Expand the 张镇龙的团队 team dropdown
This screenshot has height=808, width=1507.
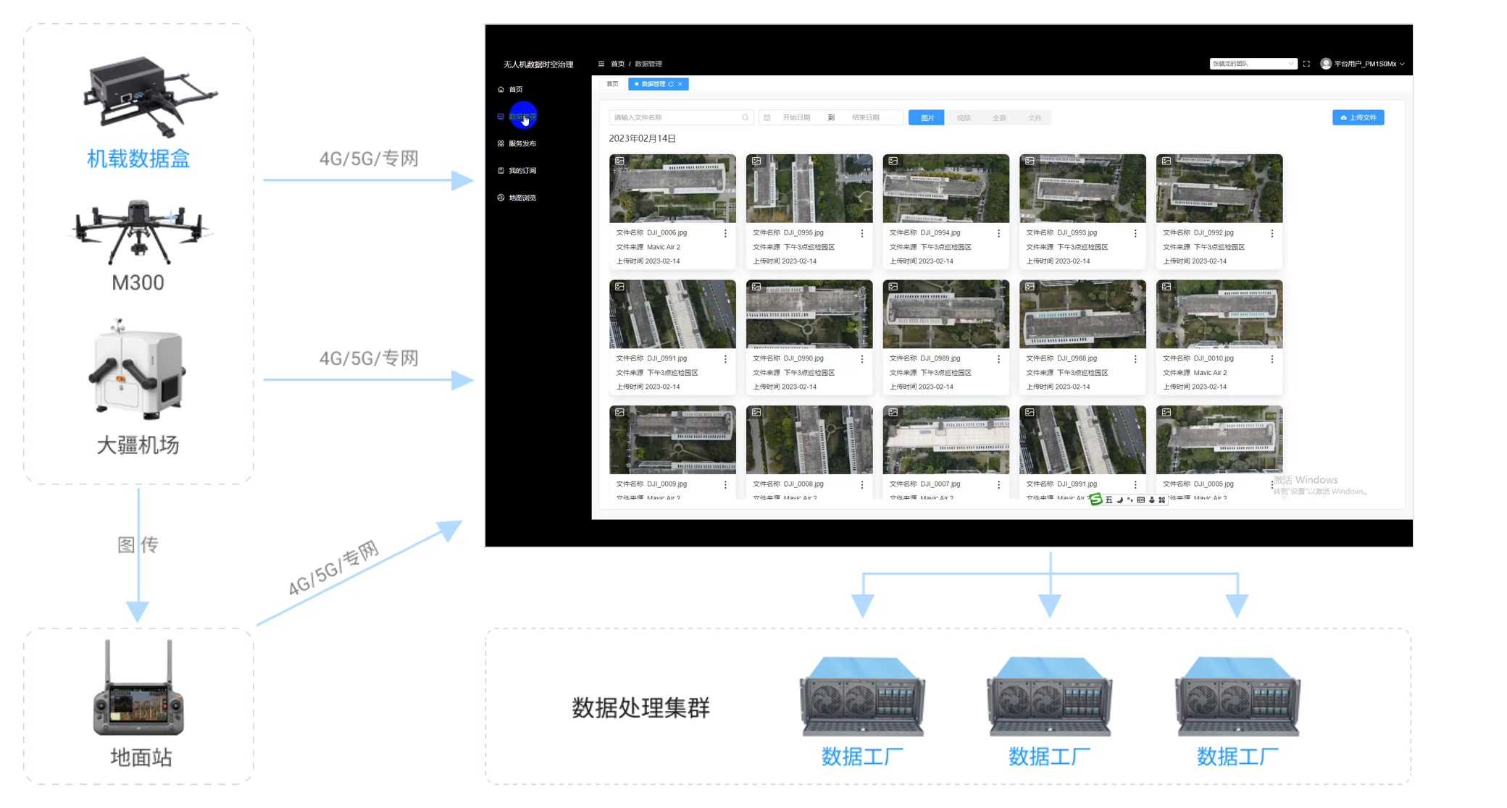(1253, 64)
